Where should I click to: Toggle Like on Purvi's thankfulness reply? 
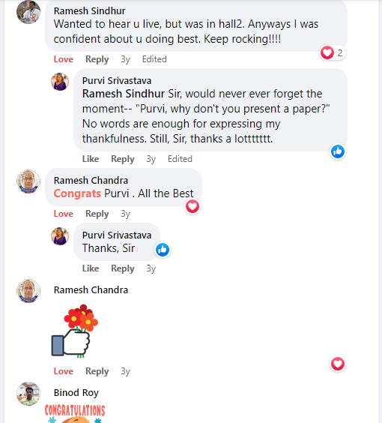coord(91,159)
